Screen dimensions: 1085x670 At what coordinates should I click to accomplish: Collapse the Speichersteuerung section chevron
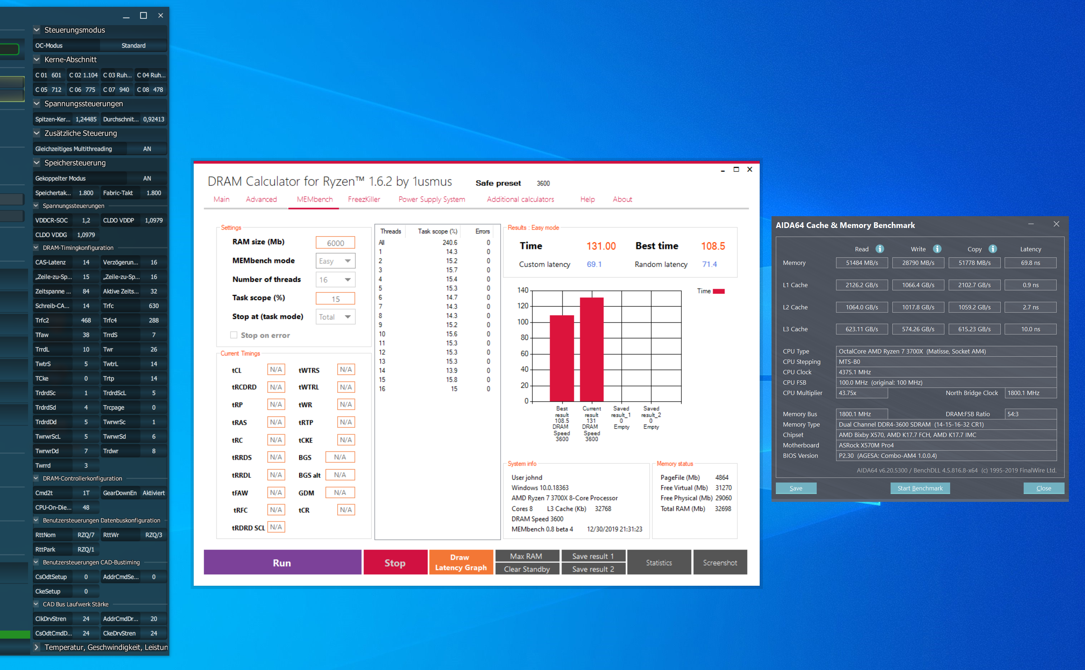[x=37, y=163]
